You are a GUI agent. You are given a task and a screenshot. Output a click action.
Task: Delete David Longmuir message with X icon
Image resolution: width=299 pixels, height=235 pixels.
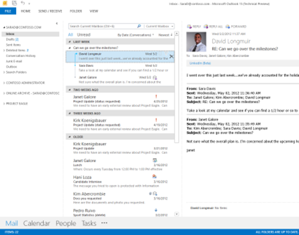(172, 56)
